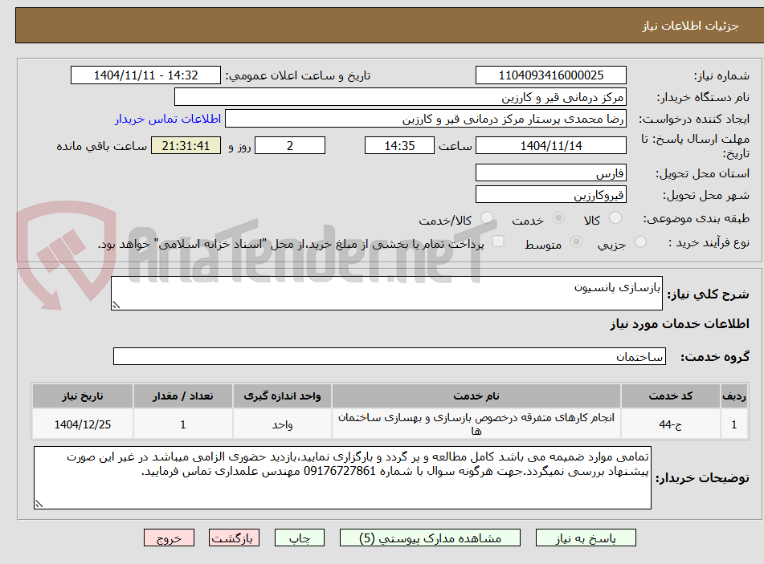Image resolution: width=764 pixels, height=564 pixels.
Task: Click the remaining time countdown 21:31:41
Action: [x=186, y=145]
